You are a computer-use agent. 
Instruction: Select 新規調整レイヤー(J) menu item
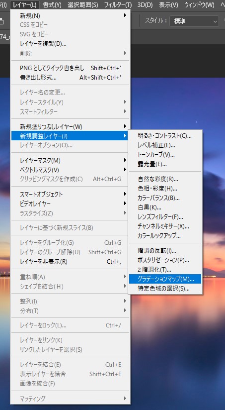click(x=70, y=136)
